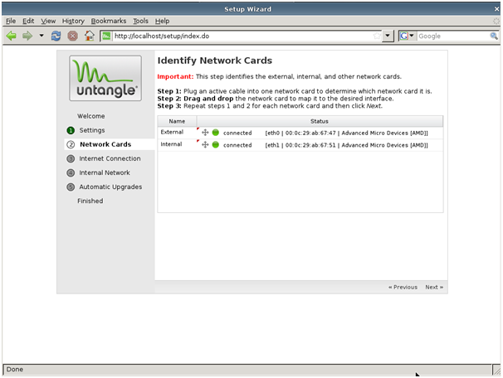Open the Google search engine selector
The width and height of the screenshot is (503, 378).
coord(408,36)
